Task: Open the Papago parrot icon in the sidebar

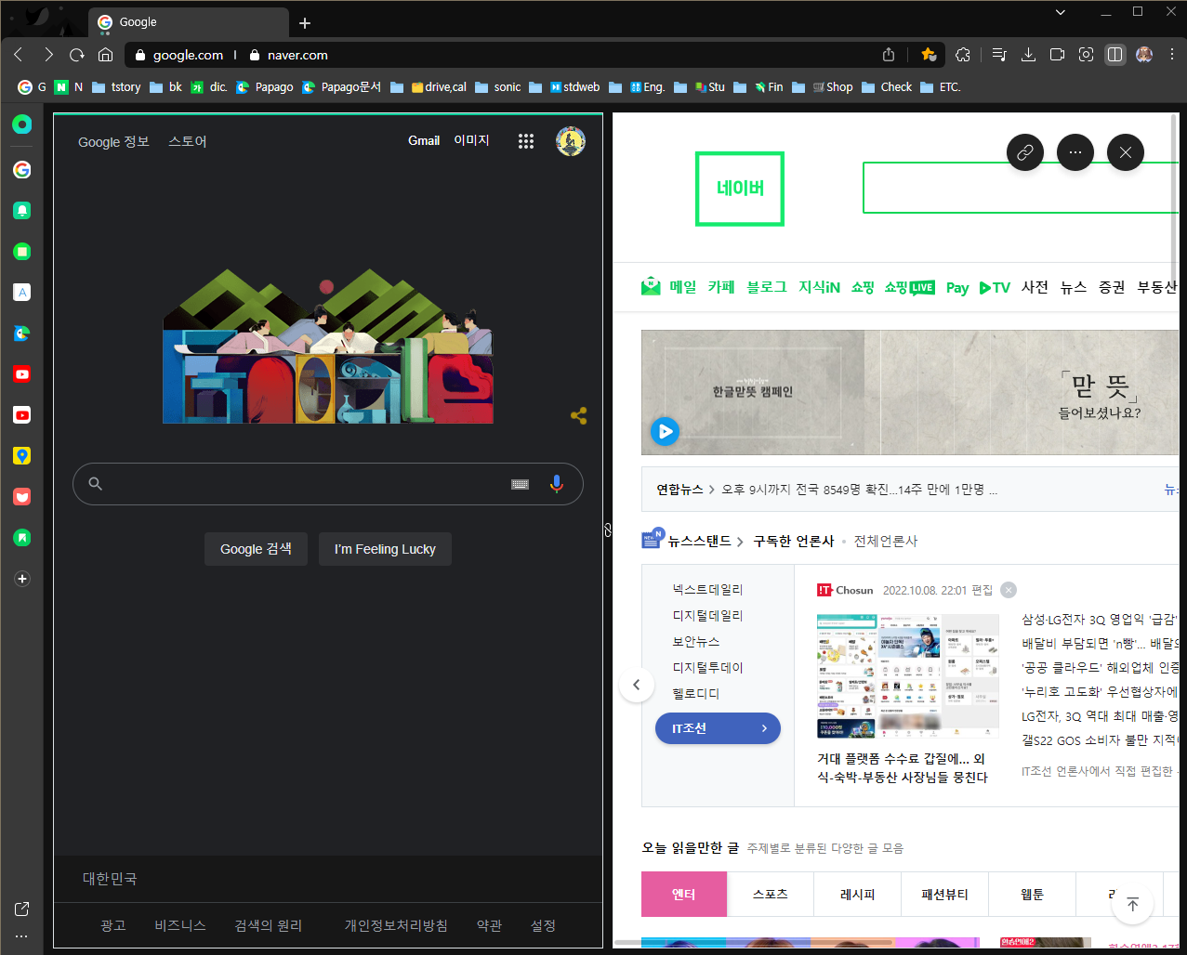Action: [22, 334]
